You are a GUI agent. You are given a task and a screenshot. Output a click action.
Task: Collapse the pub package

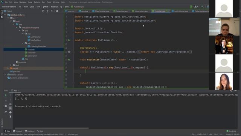(x=23, y=34)
